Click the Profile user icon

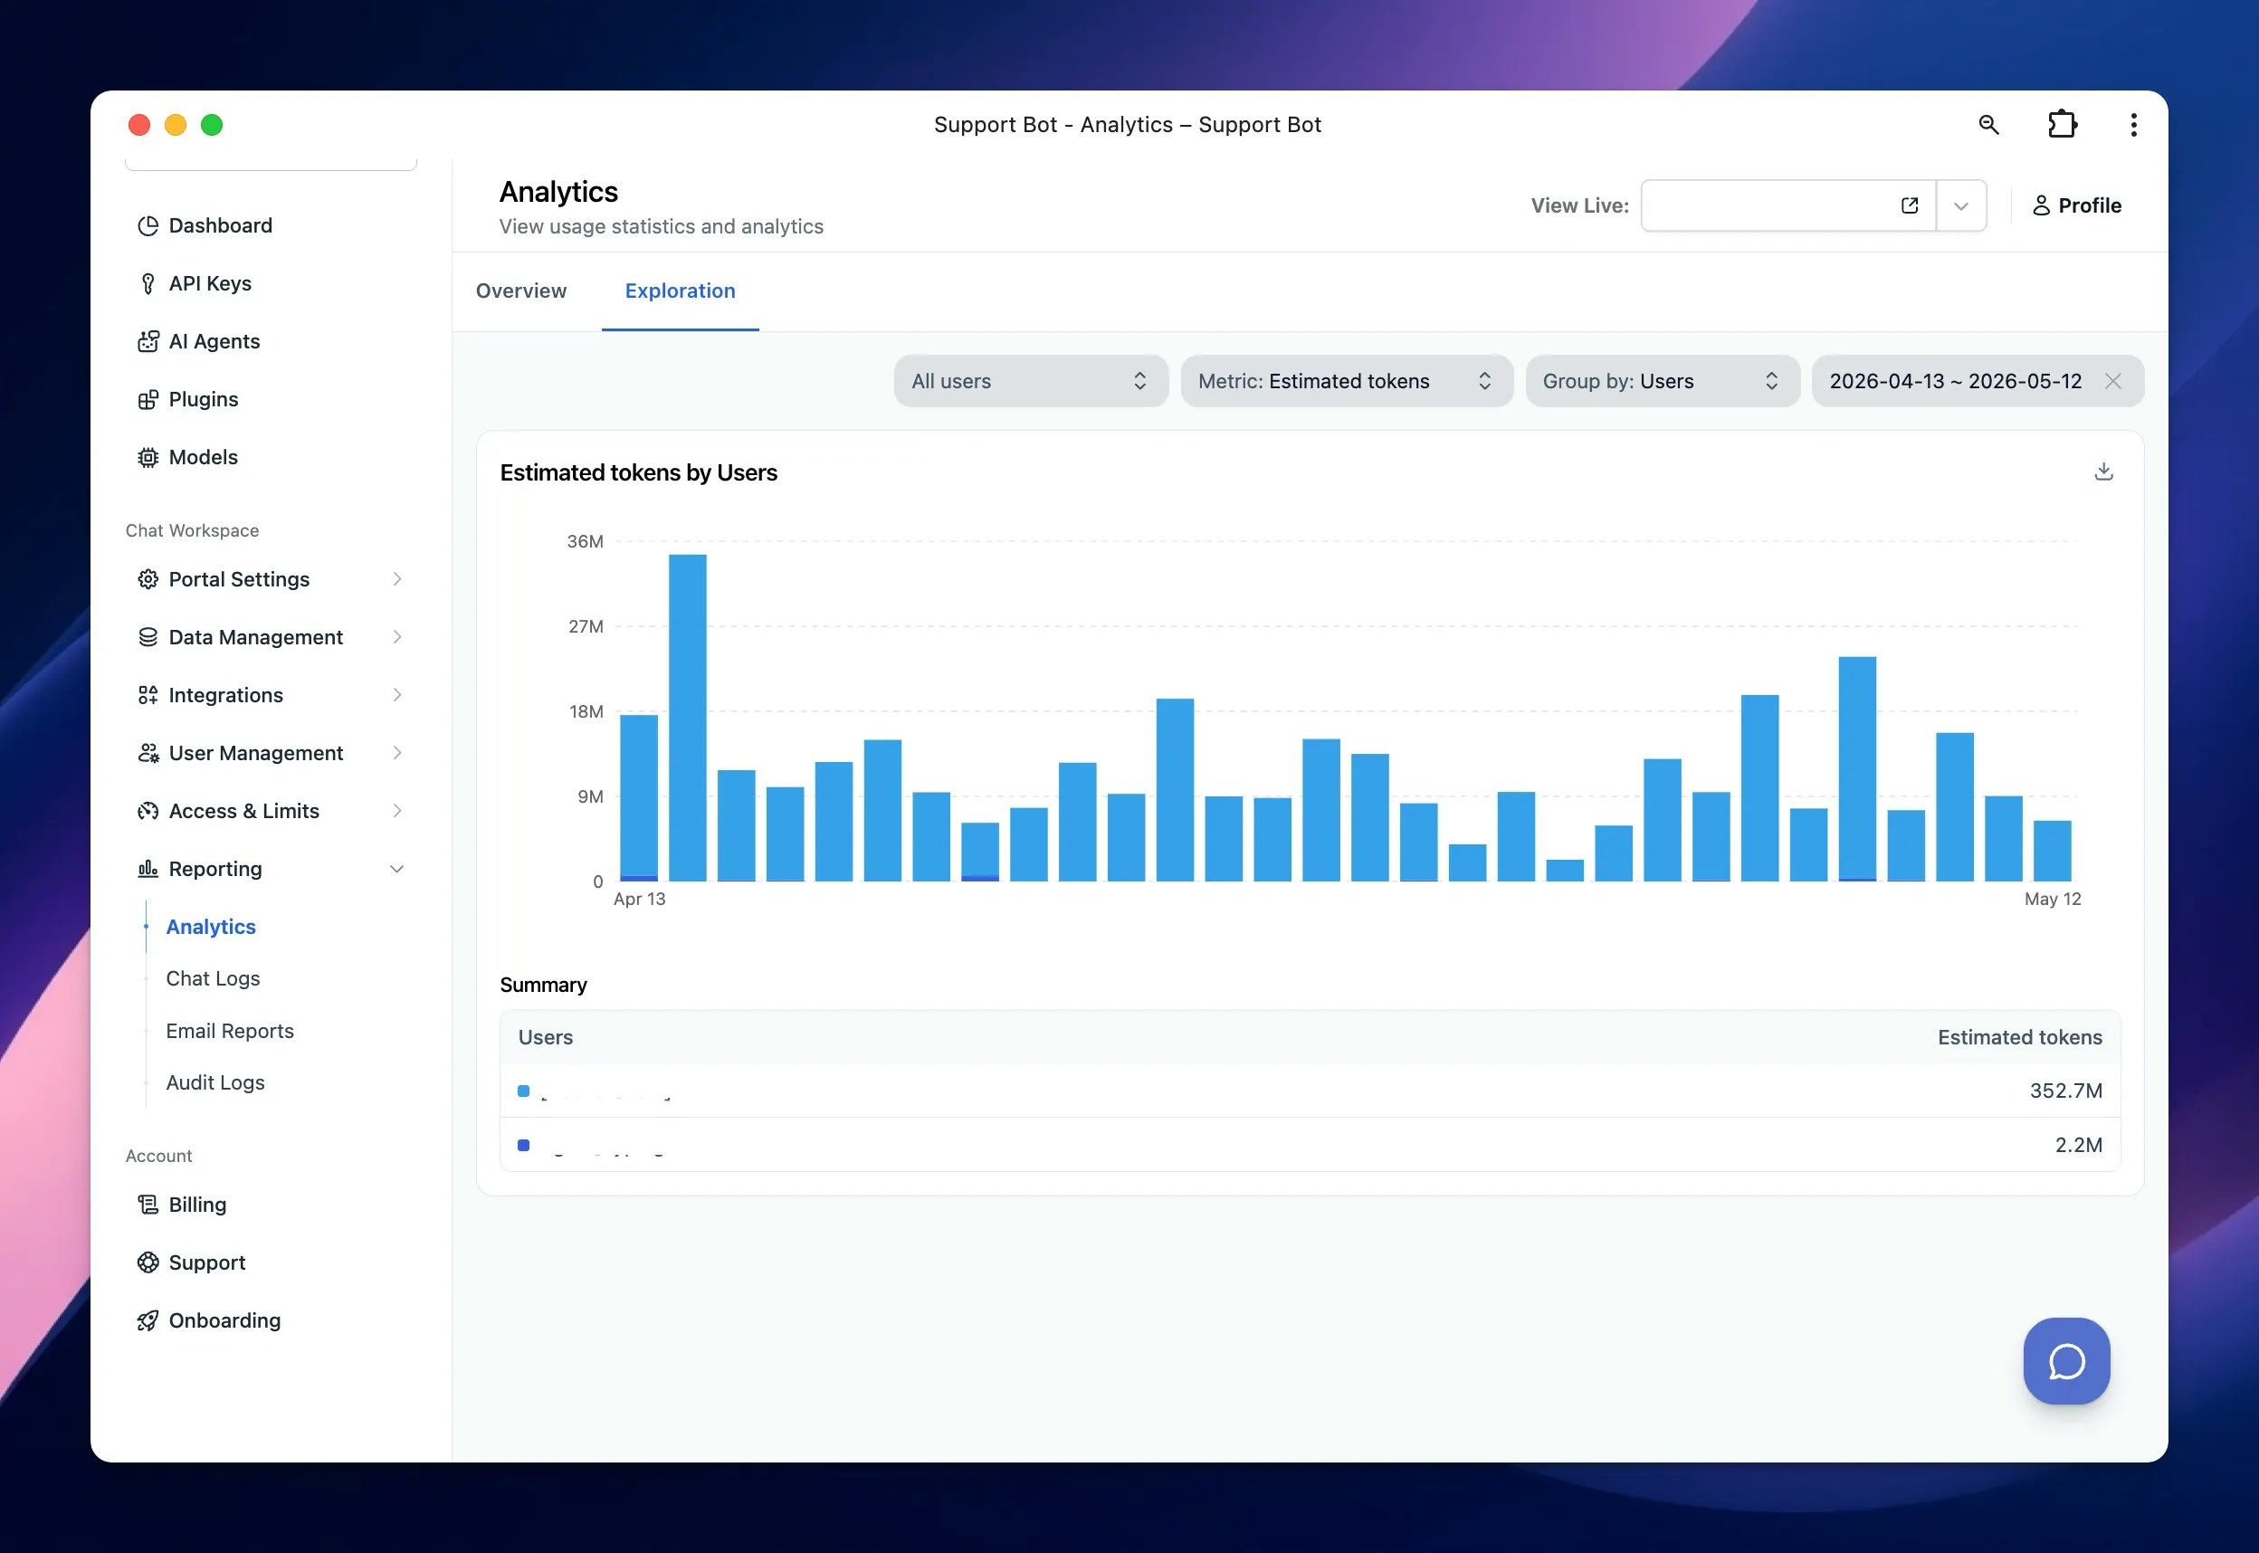2041,205
